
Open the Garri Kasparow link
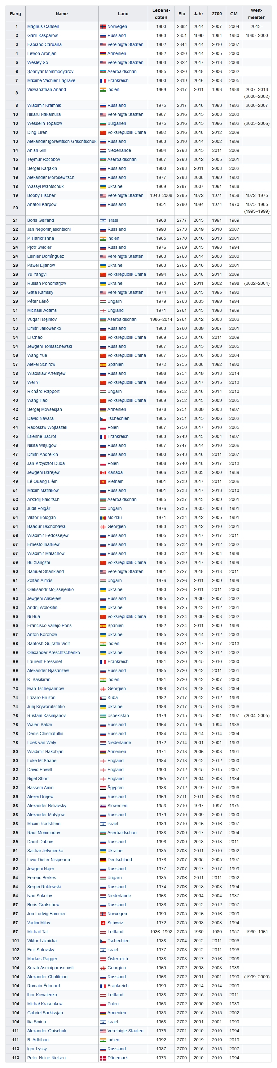point(42,36)
